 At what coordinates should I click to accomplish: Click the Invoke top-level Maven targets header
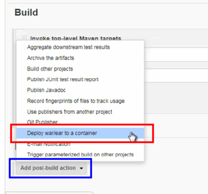(x=76, y=38)
